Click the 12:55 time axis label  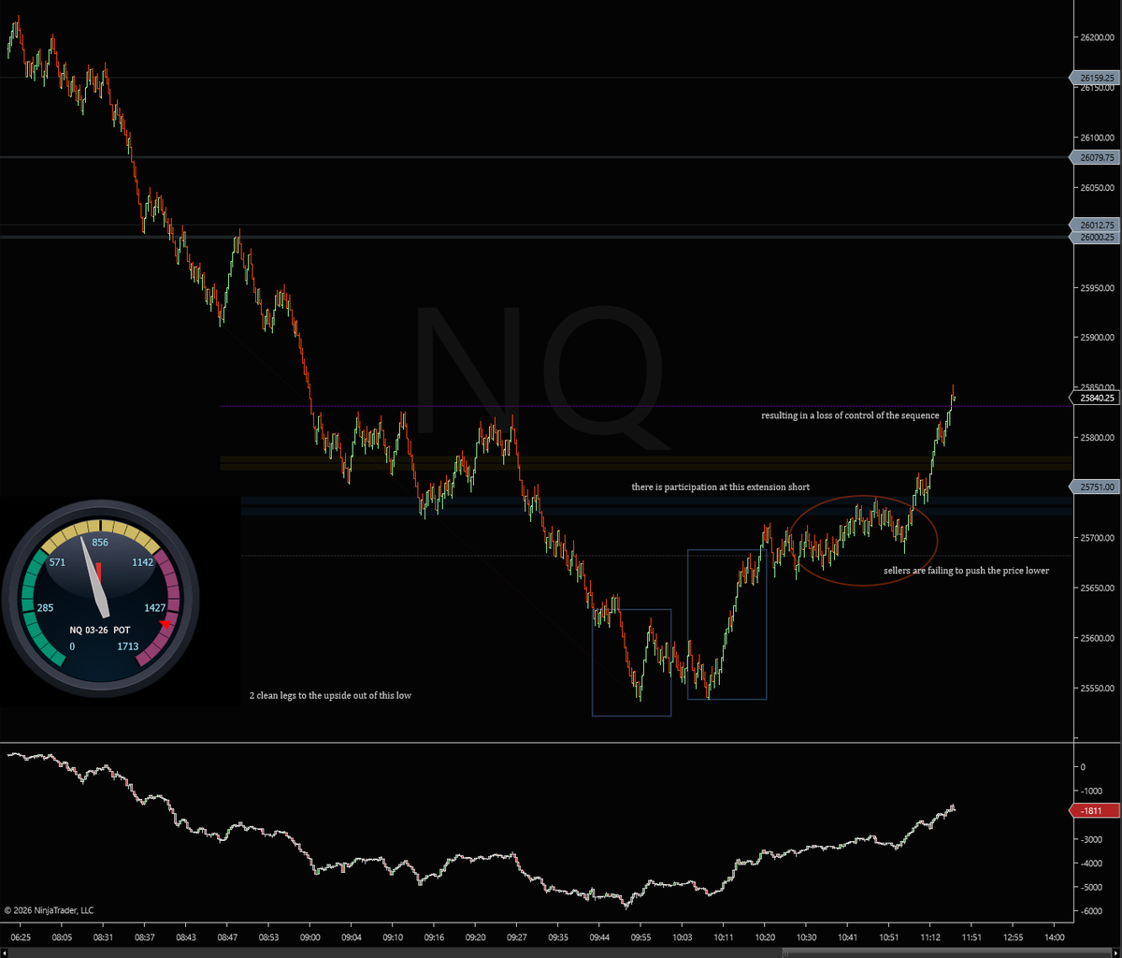[x=1013, y=936]
